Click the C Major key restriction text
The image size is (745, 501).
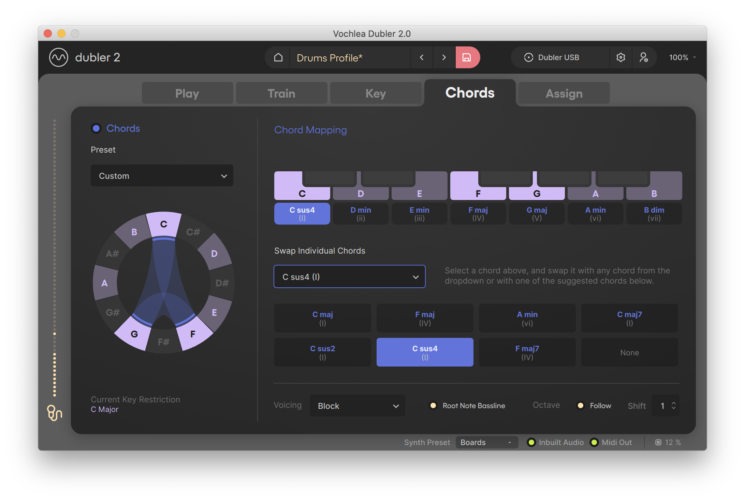click(x=104, y=409)
